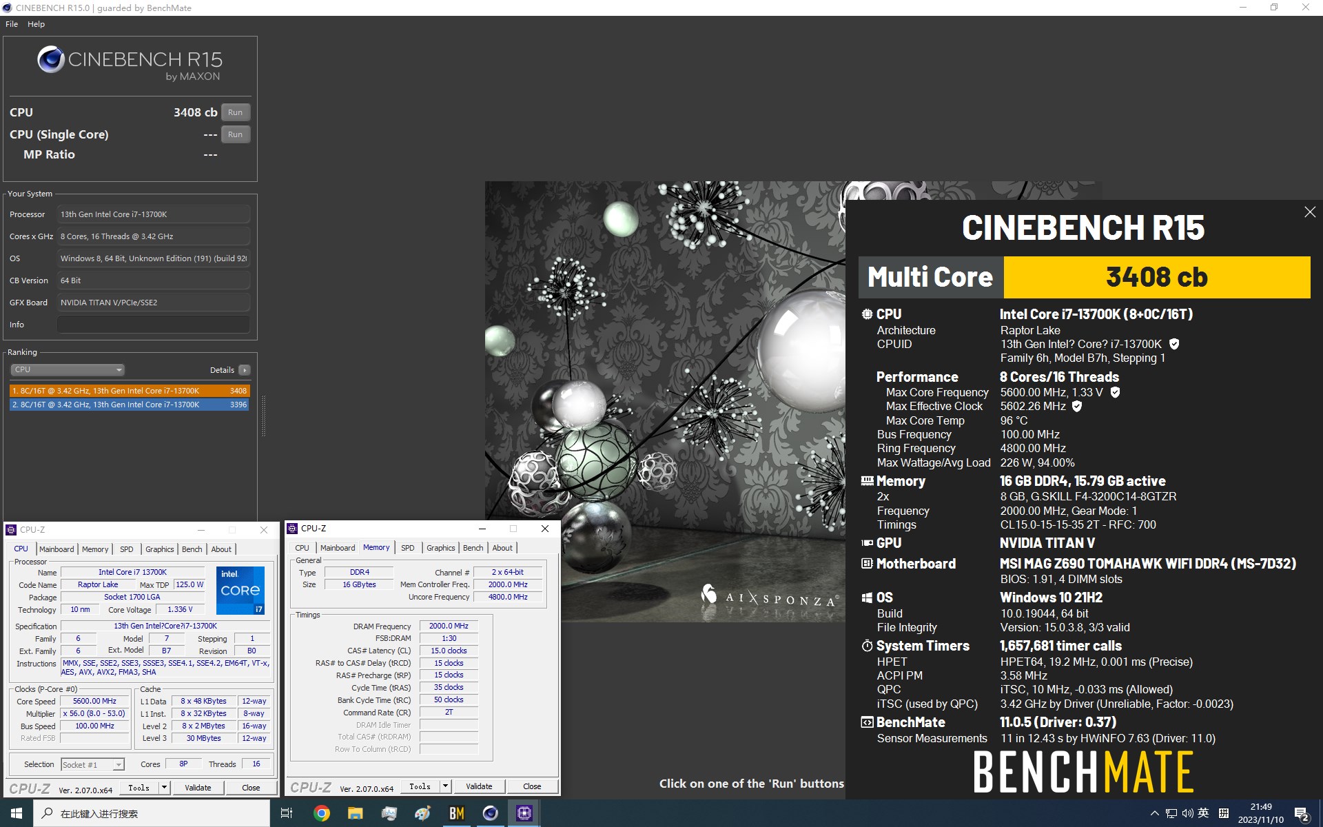Minimize the right CPU-Z window
1323x827 pixels.
pos(482,529)
